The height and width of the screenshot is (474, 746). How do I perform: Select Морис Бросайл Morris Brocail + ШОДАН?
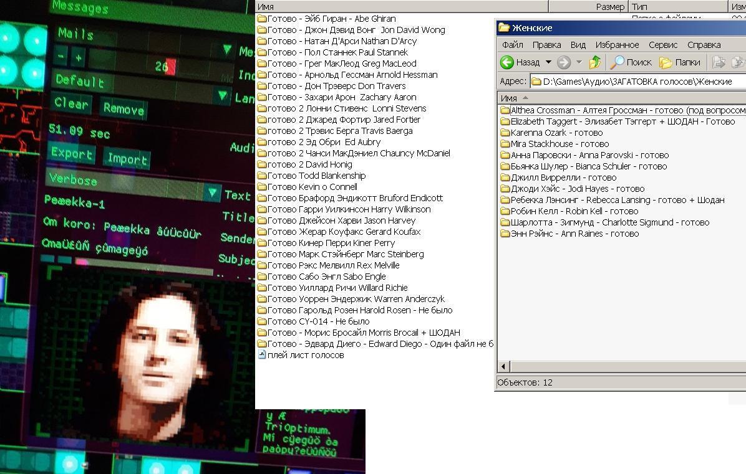coord(364,333)
